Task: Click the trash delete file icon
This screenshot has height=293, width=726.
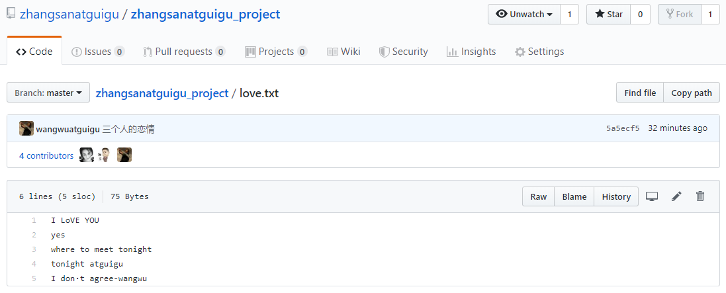Action: tap(700, 196)
